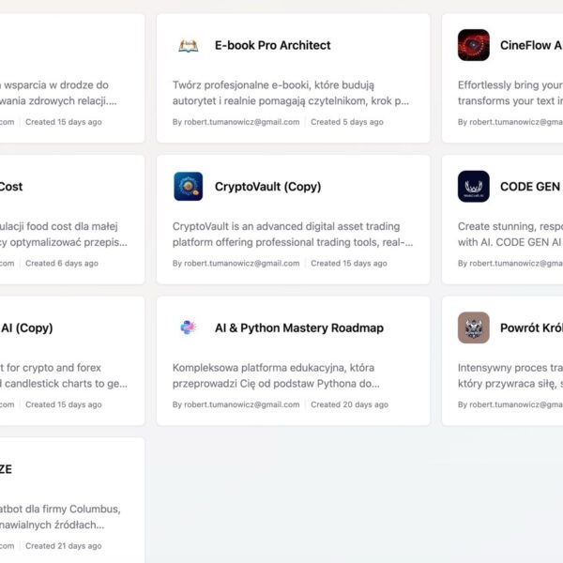Open the partially visible Cost card
The image size is (563, 563).
pos(11,187)
